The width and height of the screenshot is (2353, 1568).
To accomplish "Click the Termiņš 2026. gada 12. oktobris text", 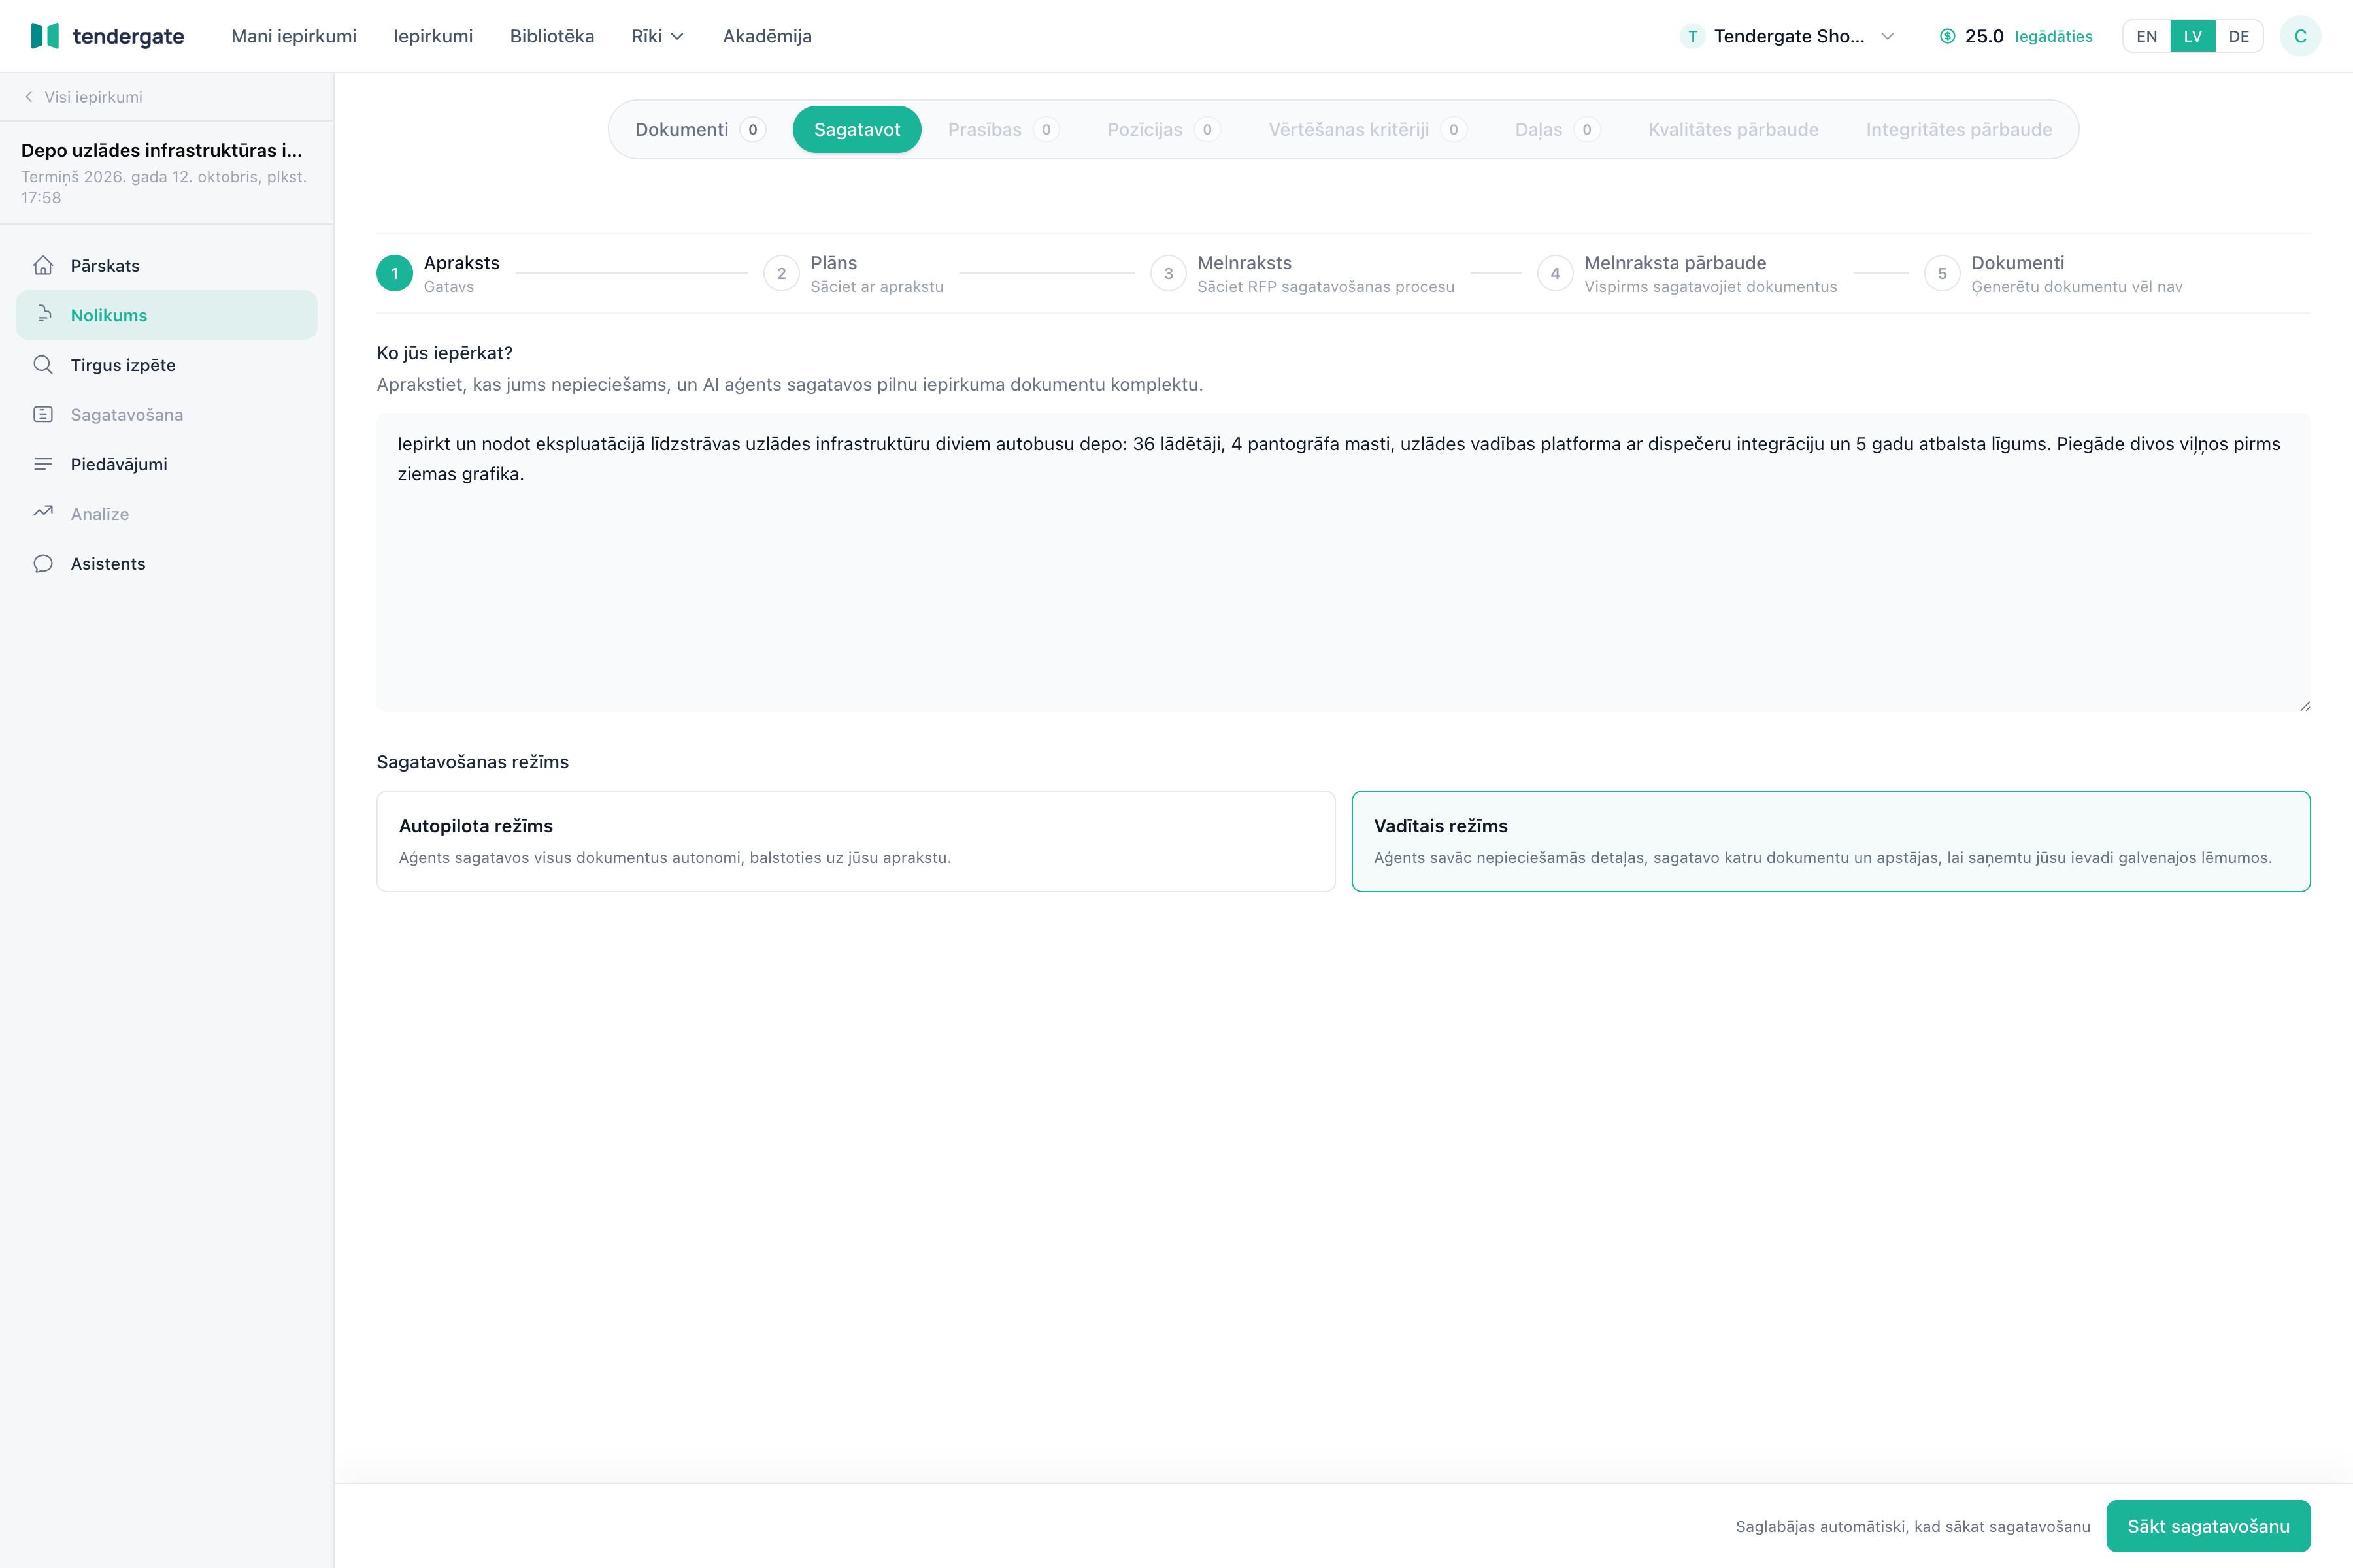I will click(x=164, y=187).
